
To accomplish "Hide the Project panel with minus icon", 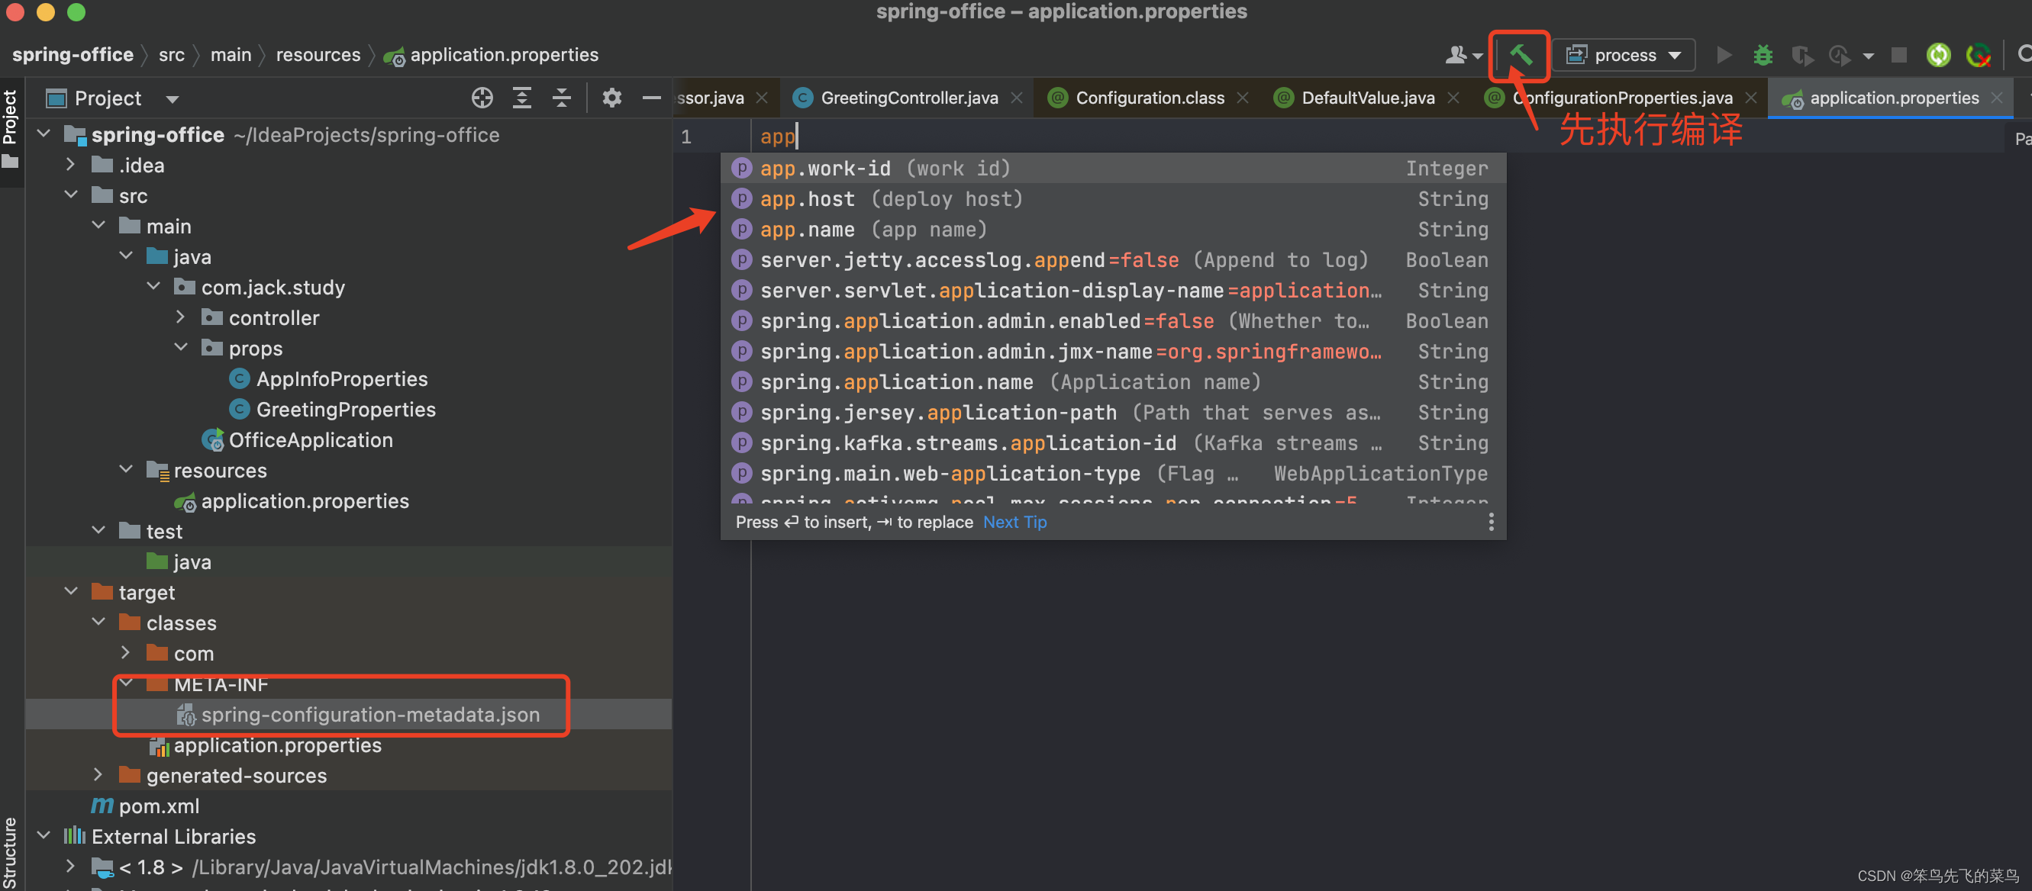I will (x=651, y=98).
